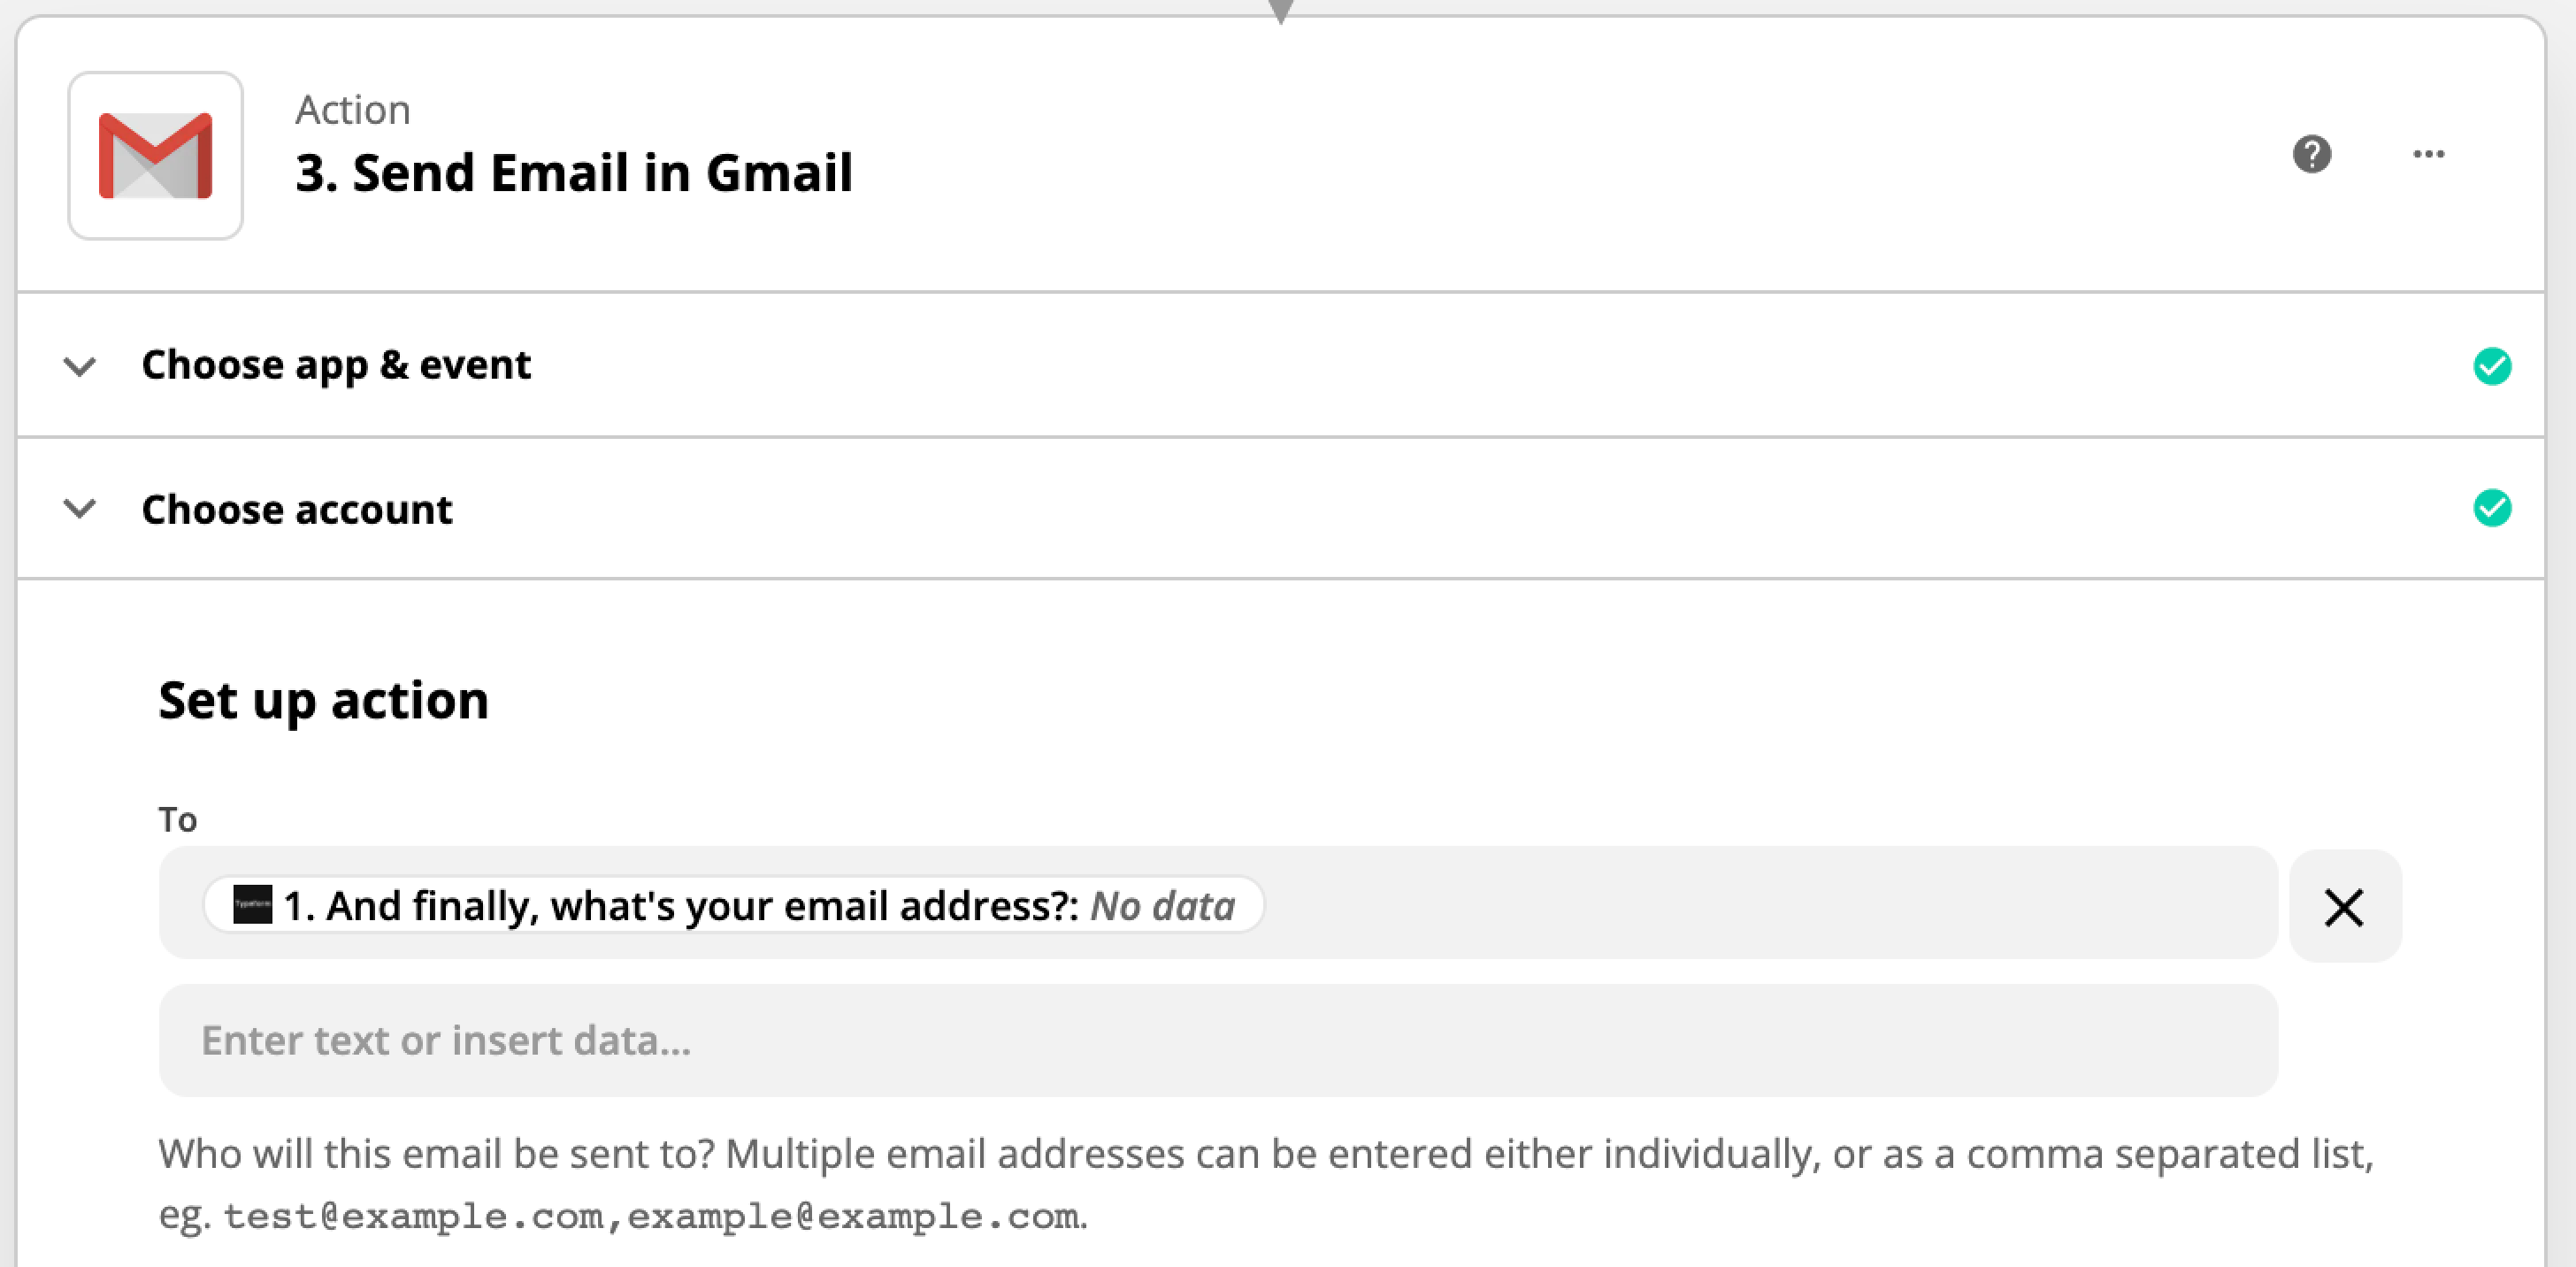2576x1267 pixels.
Task: Click the step connector arrow at top
Action: (1280, 11)
